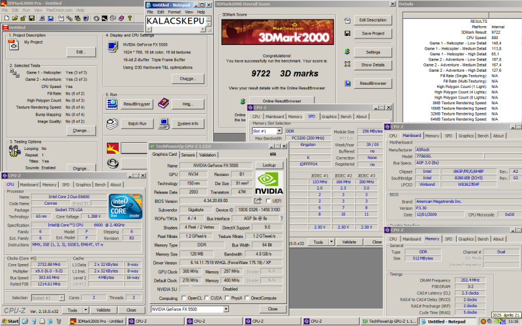Click the My Project document icon
The height and width of the screenshot is (326, 522).
click(x=13, y=44)
